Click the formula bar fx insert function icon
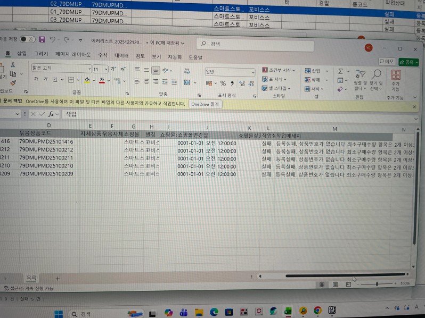Screen dimensions: 425x318 click(51, 114)
